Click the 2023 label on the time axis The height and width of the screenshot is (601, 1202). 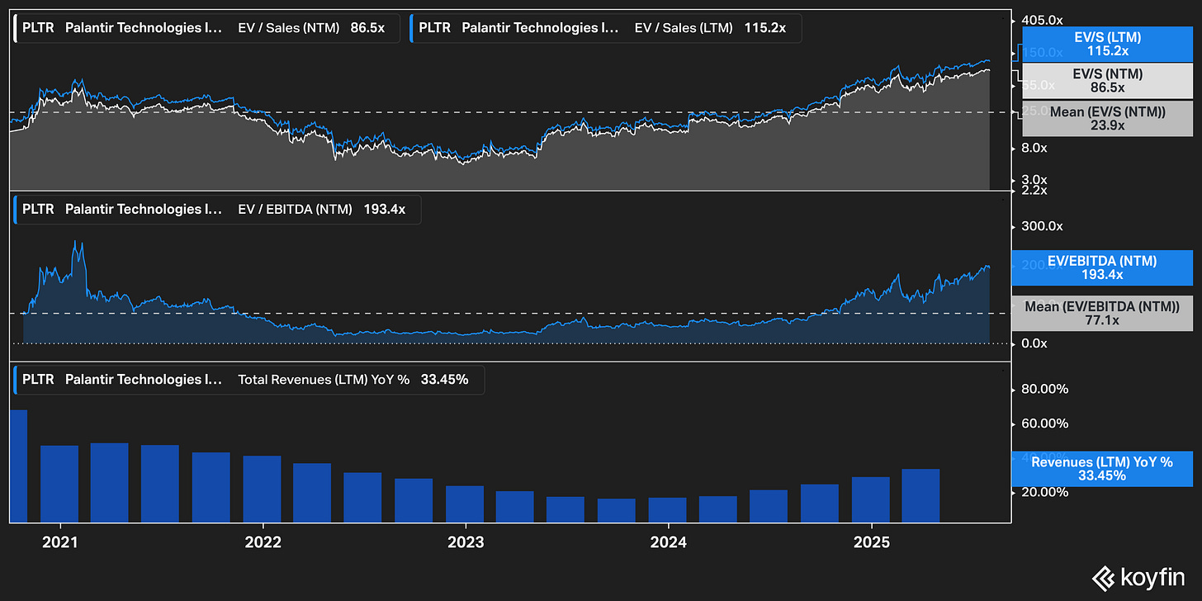(466, 542)
